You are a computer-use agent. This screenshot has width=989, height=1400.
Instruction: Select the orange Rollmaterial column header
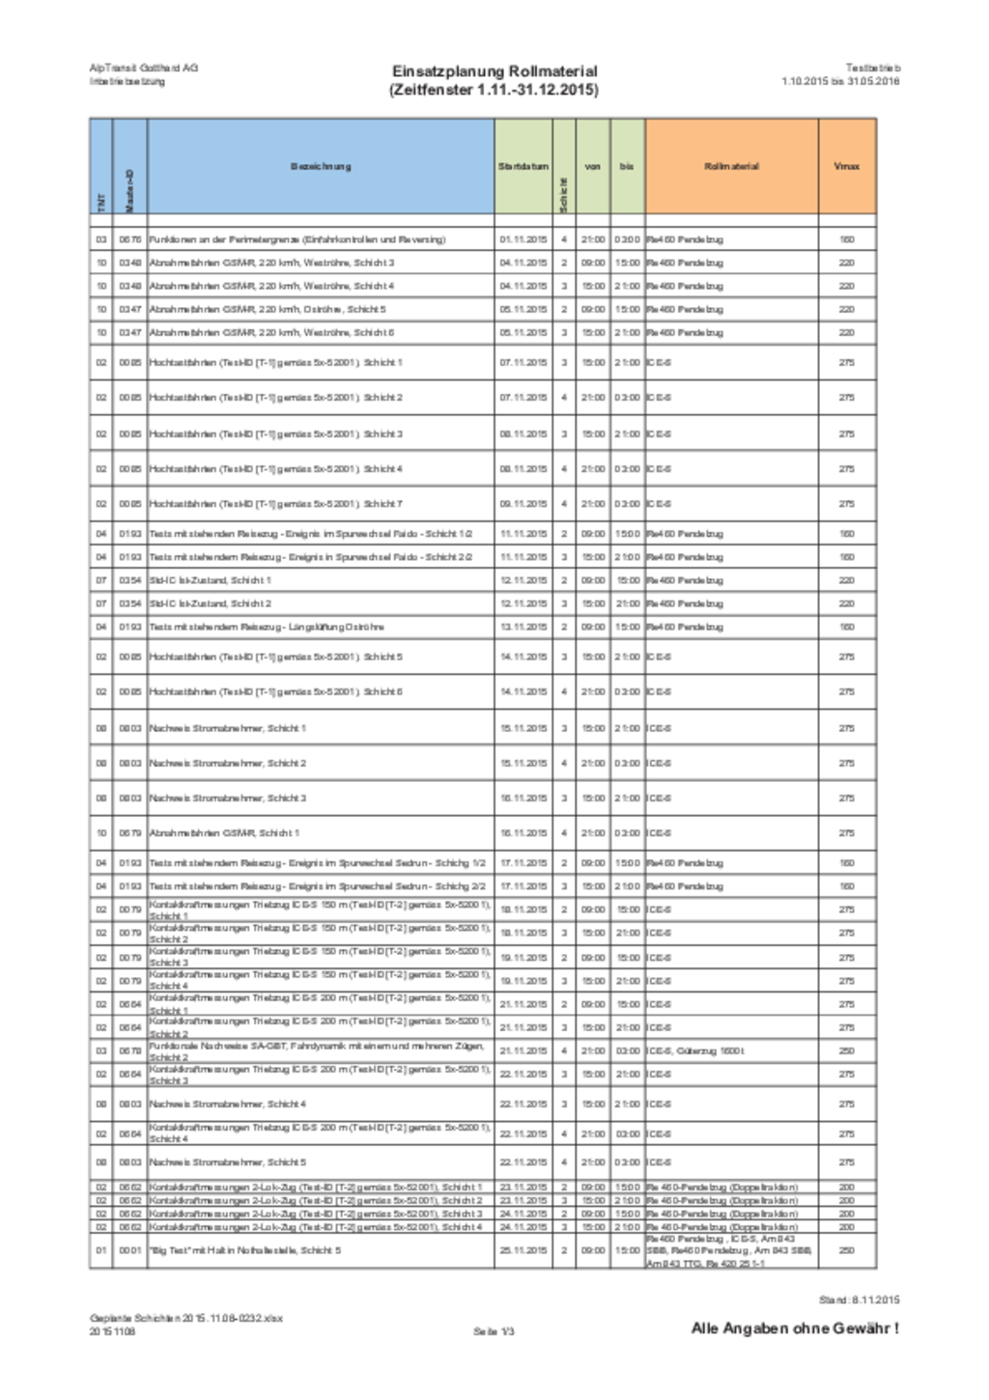(x=731, y=166)
